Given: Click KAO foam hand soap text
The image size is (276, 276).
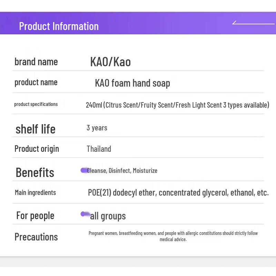Looking at the screenshot, I should (x=132, y=83).
